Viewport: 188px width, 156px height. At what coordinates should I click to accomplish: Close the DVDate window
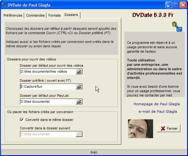click(x=183, y=5)
